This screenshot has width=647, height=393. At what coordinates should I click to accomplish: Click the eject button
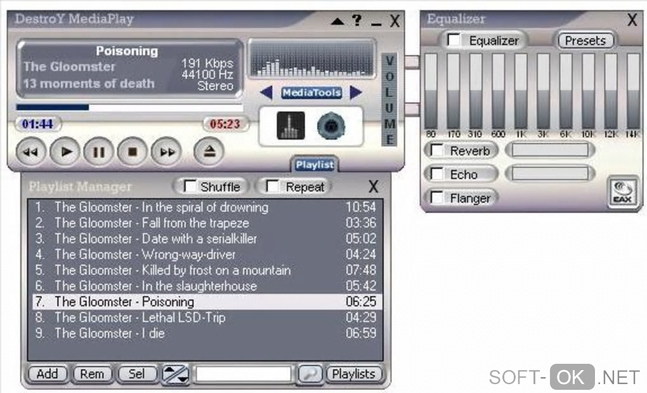coord(209,152)
